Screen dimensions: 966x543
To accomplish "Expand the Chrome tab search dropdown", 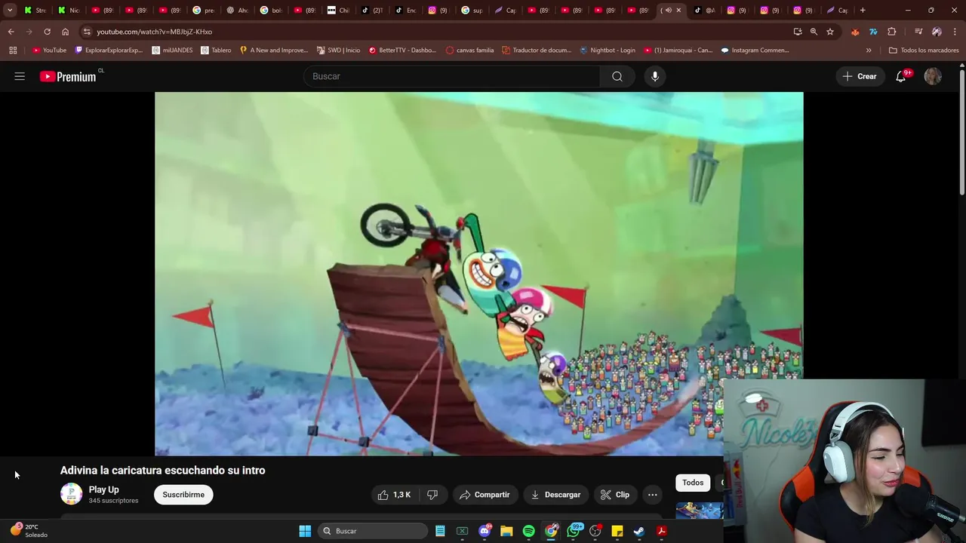I will (10, 11).
